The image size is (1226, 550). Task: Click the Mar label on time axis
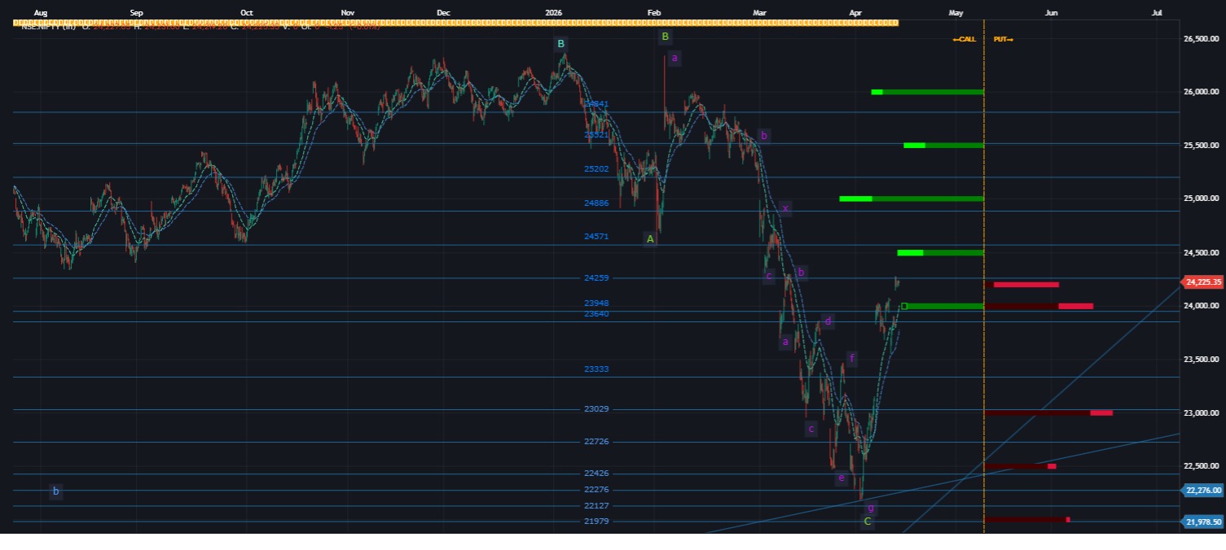click(x=760, y=12)
